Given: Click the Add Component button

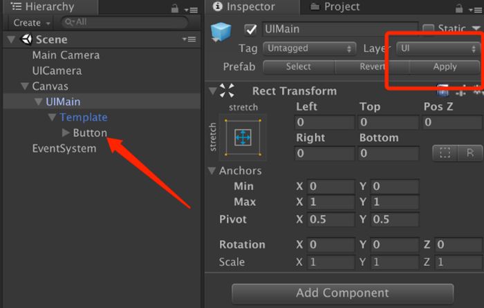Looking at the screenshot, I should [342, 293].
